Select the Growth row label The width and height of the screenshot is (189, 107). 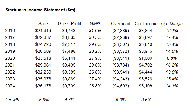12,100
